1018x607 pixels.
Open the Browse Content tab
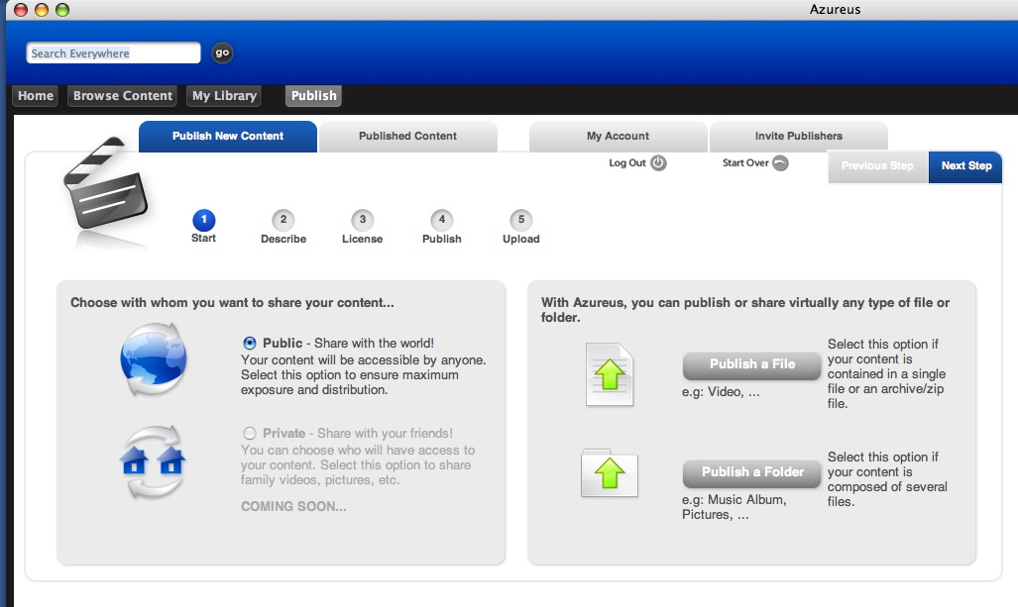click(123, 96)
